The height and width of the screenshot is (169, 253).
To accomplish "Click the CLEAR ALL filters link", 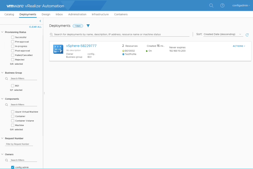I will [35, 27].
